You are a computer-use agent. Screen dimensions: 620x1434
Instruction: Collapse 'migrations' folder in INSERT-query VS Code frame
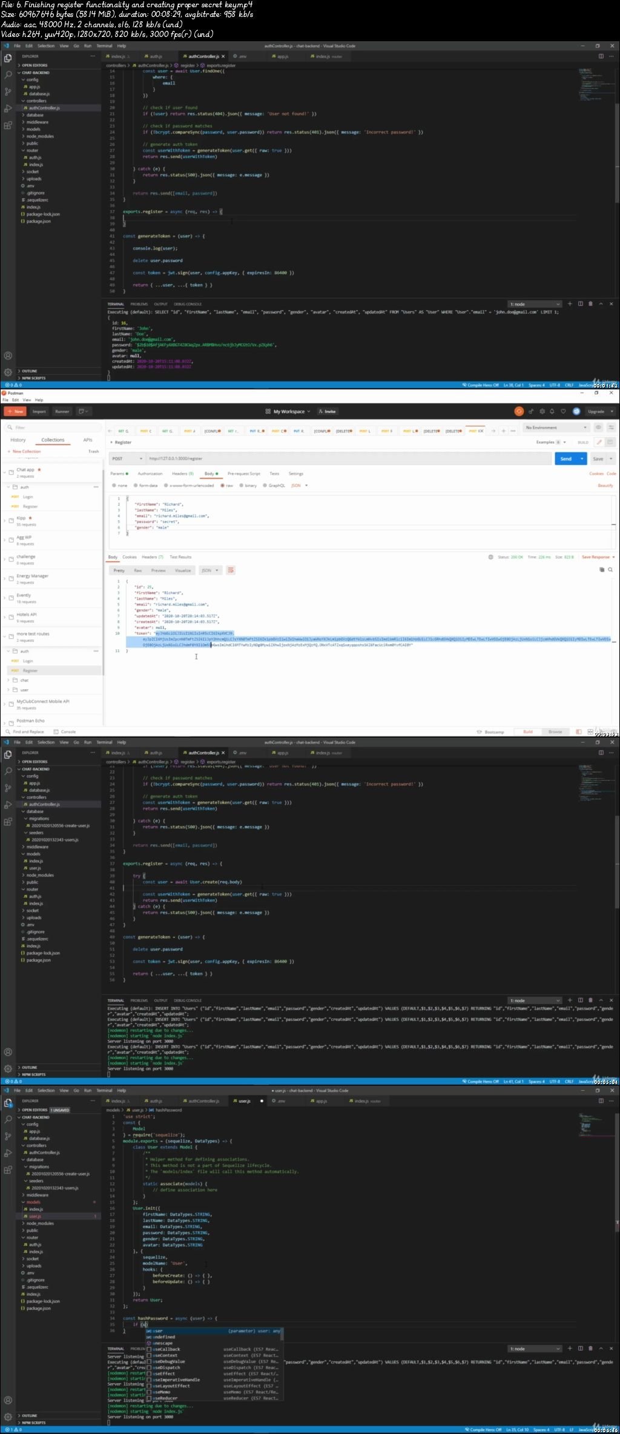39,819
